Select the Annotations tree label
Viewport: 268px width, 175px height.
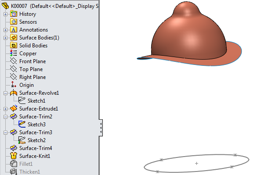[x=33, y=30]
